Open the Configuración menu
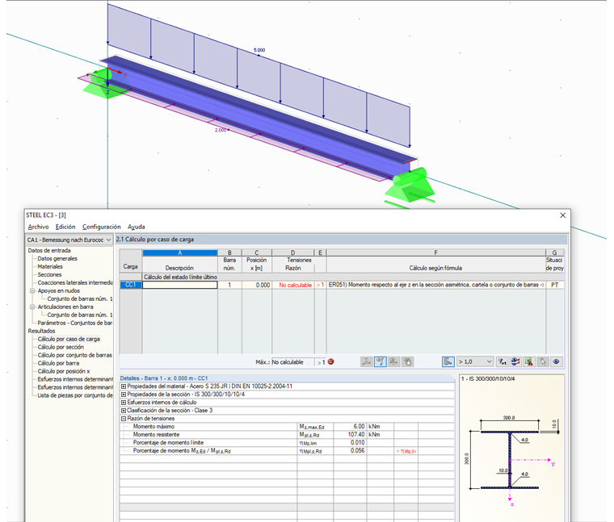The image size is (614, 522). point(102,227)
